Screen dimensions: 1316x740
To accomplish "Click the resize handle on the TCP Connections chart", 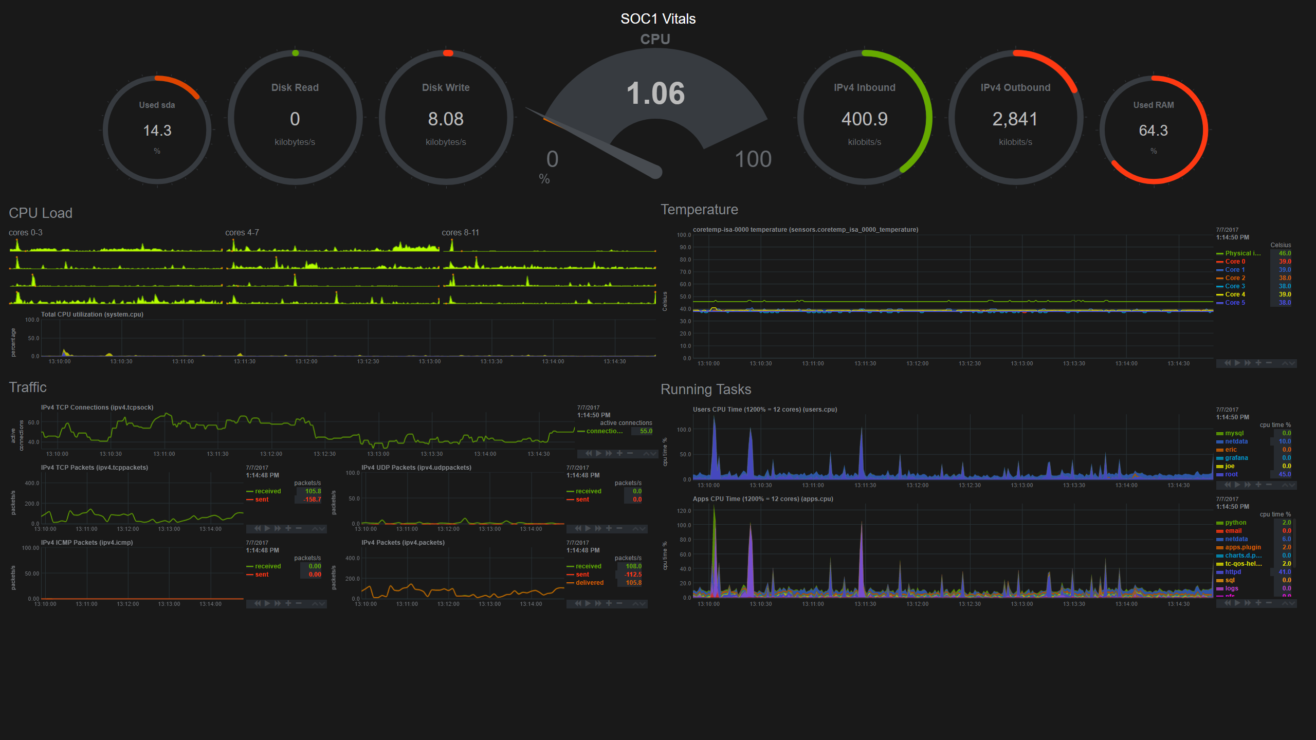I will click(x=650, y=453).
